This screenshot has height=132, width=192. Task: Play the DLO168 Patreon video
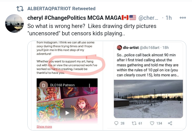click(x=67, y=113)
